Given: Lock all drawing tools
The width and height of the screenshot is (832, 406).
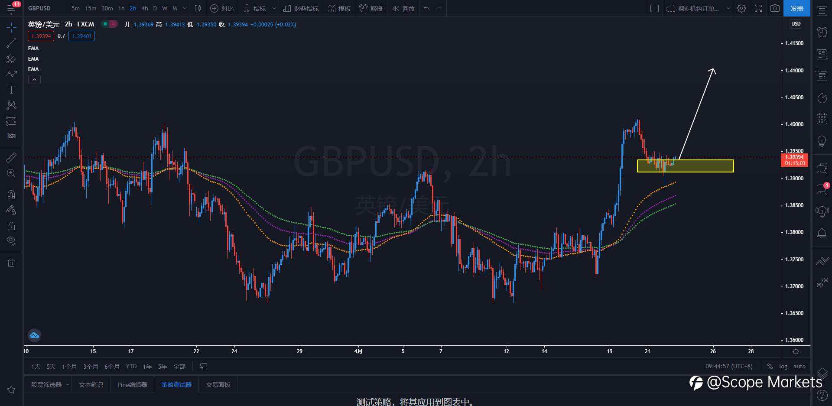Looking at the screenshot, I should [x=11, y=226].
